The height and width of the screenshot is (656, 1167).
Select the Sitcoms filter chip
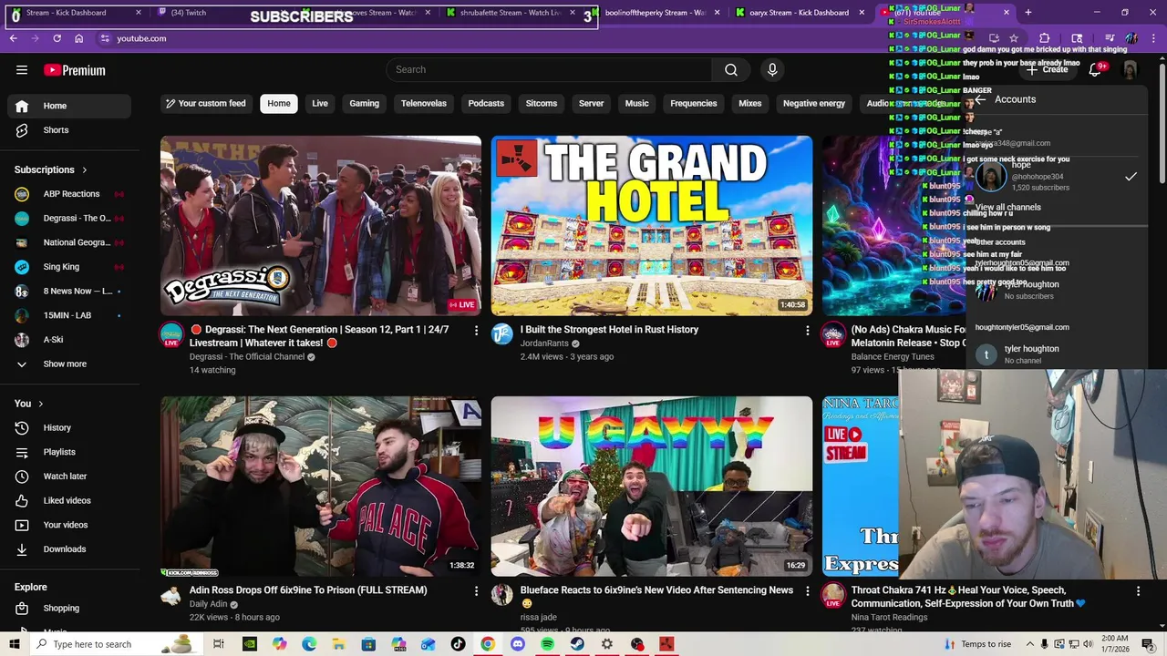click(x=542, y=103)
